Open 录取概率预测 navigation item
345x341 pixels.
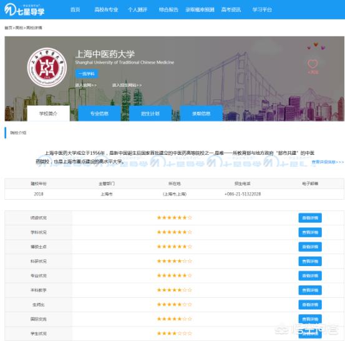pyautogui.click(x=200, y=10)
